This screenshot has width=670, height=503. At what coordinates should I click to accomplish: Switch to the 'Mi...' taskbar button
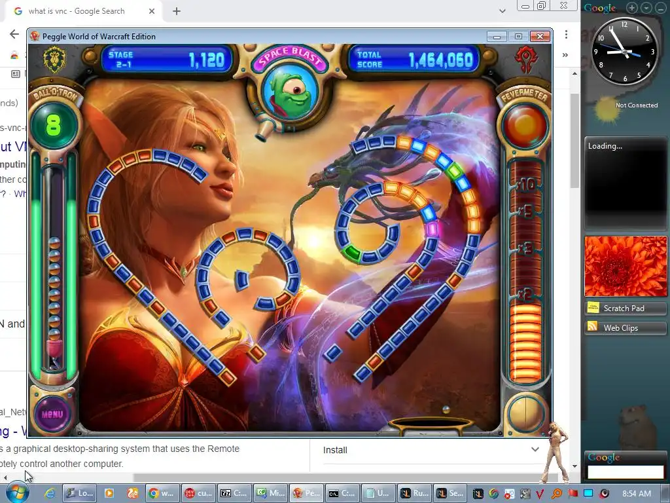[270, 493]
